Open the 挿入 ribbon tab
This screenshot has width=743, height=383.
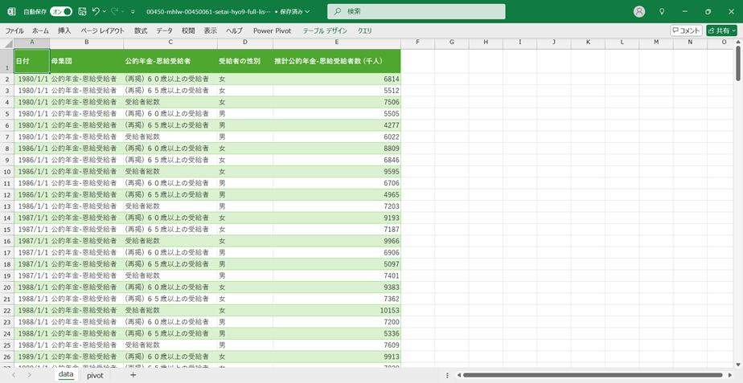tap(64, 31)
